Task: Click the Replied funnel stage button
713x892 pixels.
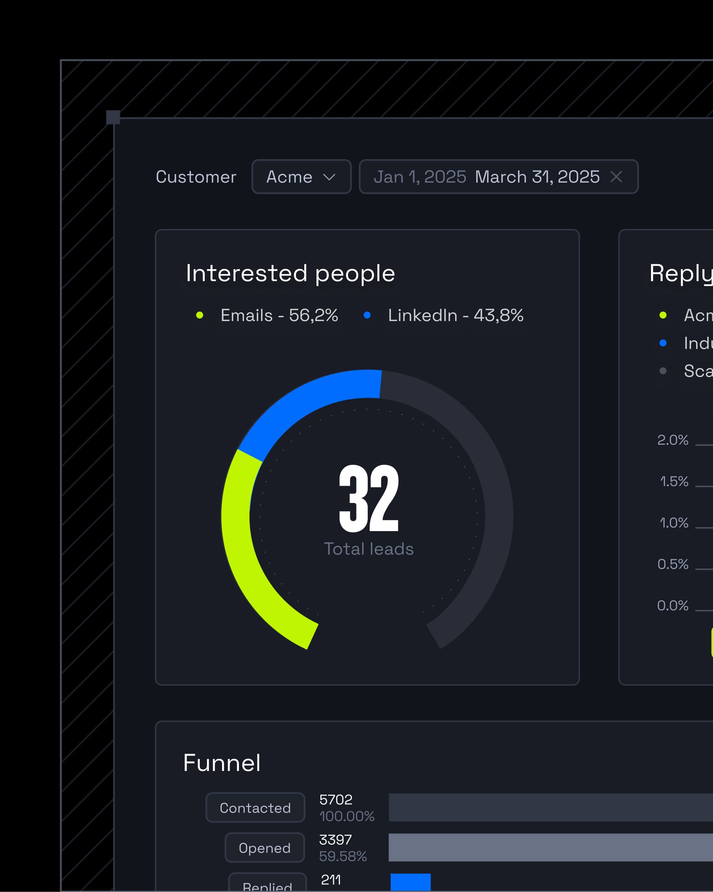Action: pyautogui.click(x=267, y=883)
